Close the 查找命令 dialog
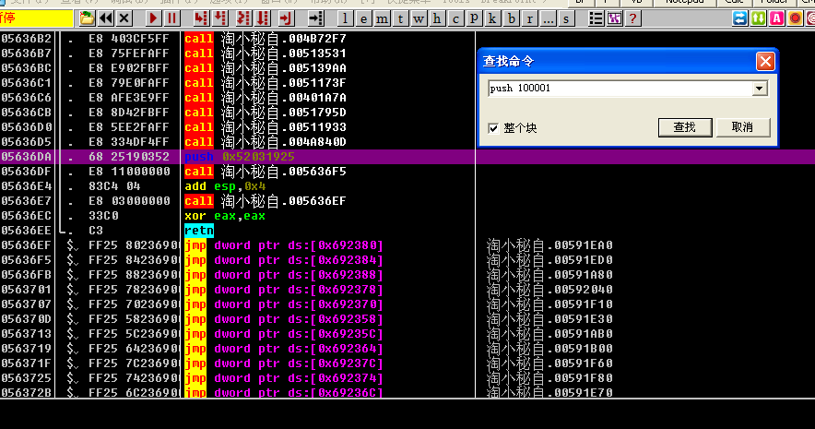The image size is (815, 429). 765,62
